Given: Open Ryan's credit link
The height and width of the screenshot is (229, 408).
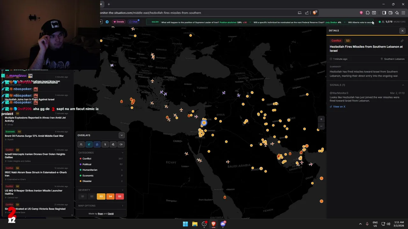Looking at the screenshot, I should 100,214.
